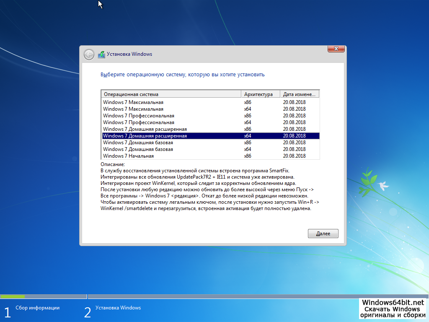Click highlighted Домашняя расширенная x64 row
This screenshot has width=429, height=322.
click(x=145, y=136)
